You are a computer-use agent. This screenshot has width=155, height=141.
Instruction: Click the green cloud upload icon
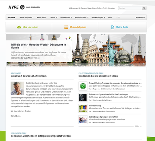click(19, 27)
